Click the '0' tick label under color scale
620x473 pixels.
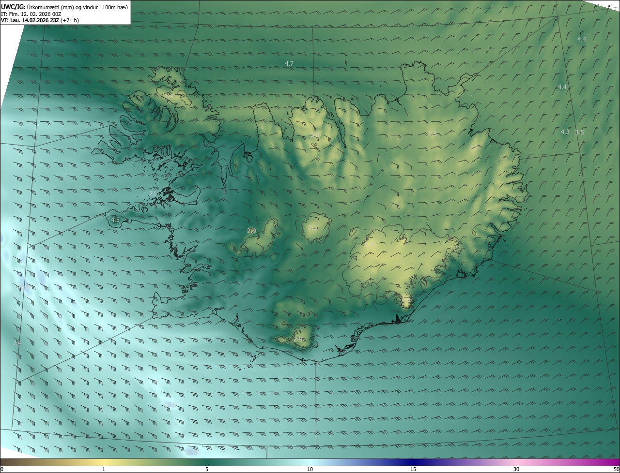point(2,469)
